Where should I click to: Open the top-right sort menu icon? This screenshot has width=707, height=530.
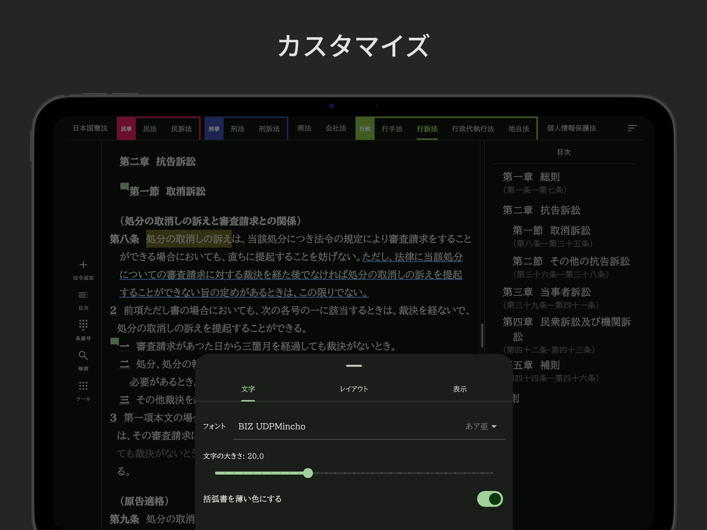pos(632,128)
